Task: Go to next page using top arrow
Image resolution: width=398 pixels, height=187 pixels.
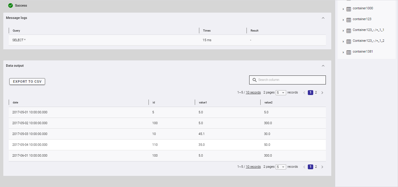Action: tap(322, 93)
